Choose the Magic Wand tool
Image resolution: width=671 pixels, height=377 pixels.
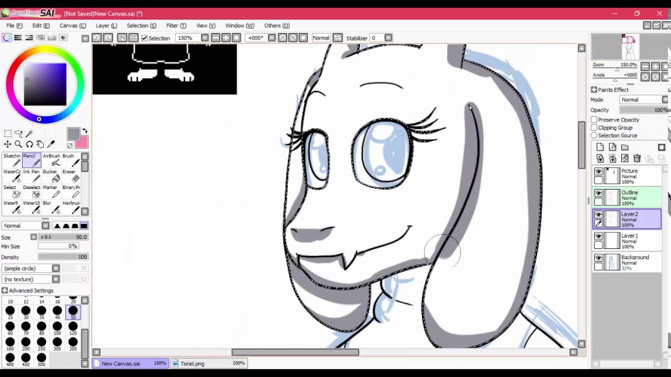pos(29,134)
